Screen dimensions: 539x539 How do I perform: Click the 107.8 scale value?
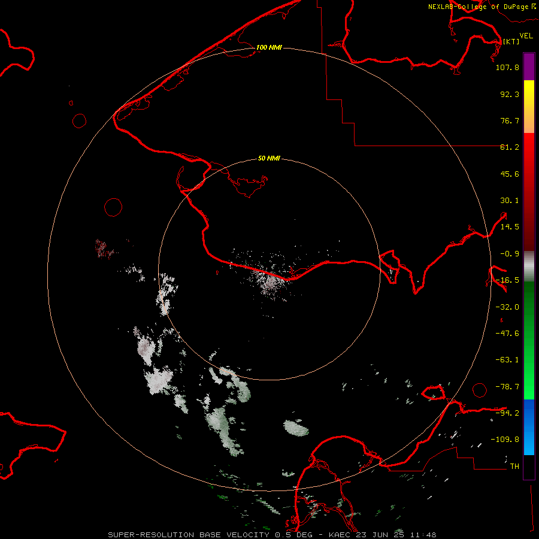507,67
